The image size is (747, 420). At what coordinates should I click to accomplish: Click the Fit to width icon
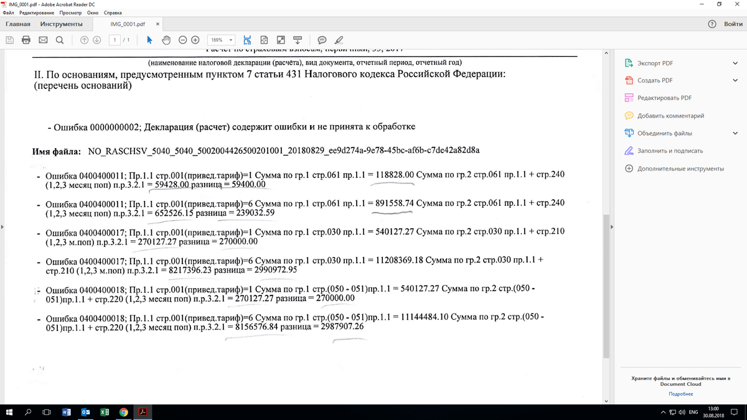(248, 39)
